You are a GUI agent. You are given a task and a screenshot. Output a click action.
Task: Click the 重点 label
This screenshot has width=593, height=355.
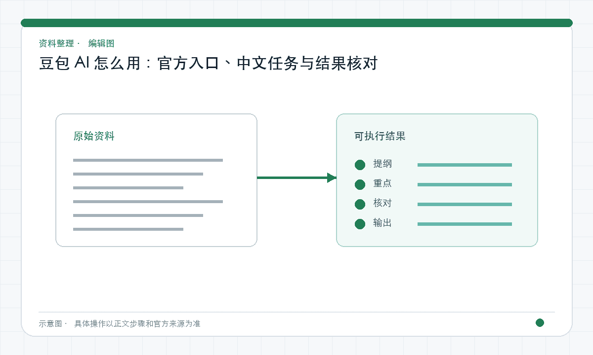coord(382,183)
